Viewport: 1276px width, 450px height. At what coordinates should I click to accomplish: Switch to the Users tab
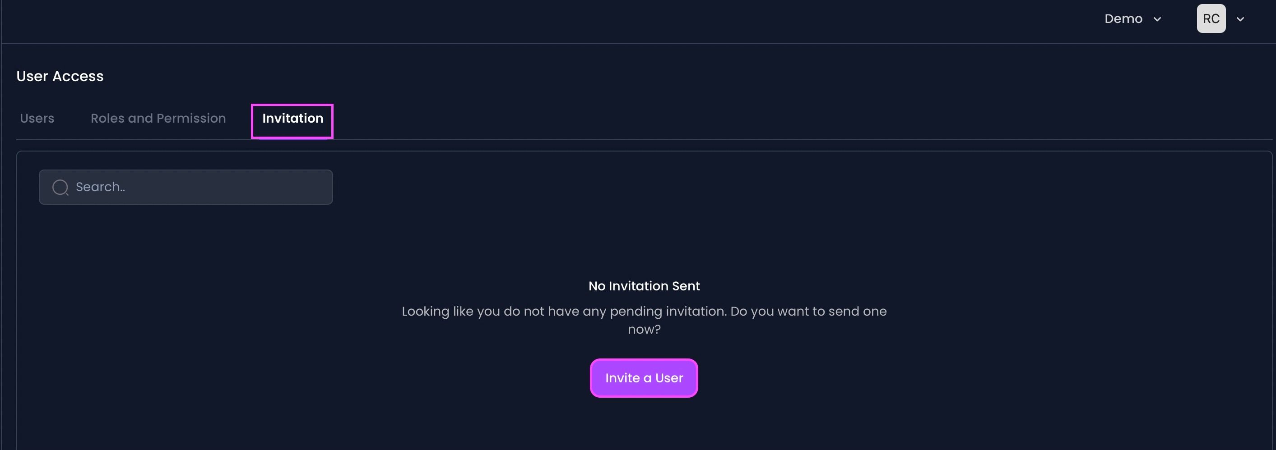coord(37,118)
